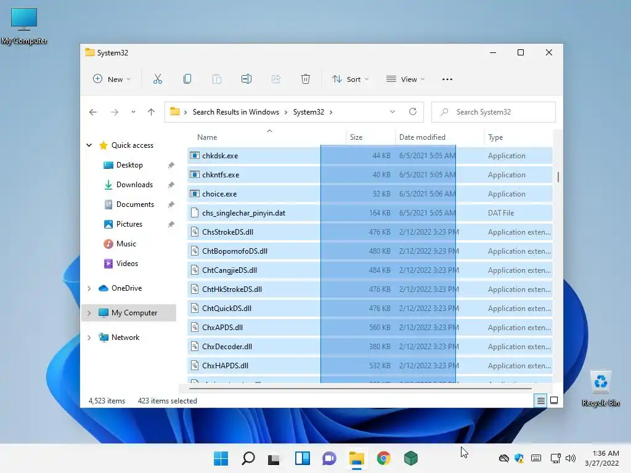Refresh the System32 folder view
The image size is (631, 473).
(x=413, y=112)
